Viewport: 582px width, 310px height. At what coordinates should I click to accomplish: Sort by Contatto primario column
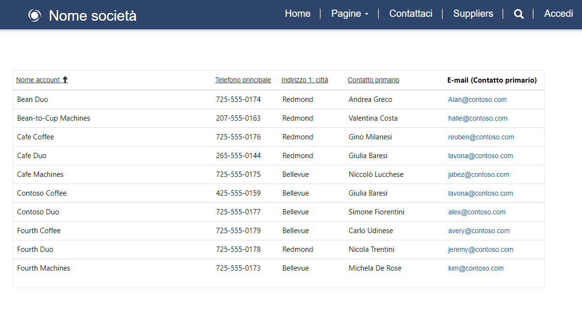click(x=373, y=80)
